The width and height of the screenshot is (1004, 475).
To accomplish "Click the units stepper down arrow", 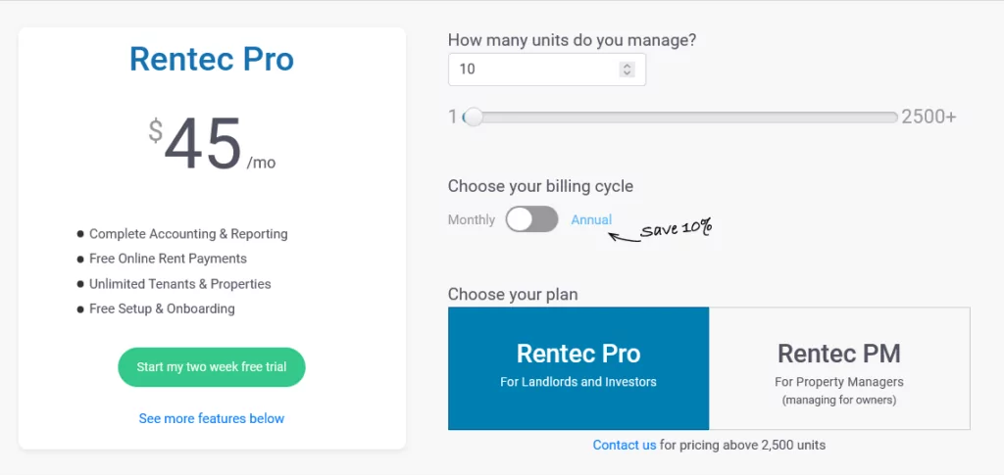I will (x=627, y=72).
